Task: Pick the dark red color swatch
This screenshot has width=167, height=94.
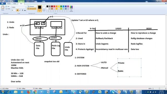Action: point(52,6)
